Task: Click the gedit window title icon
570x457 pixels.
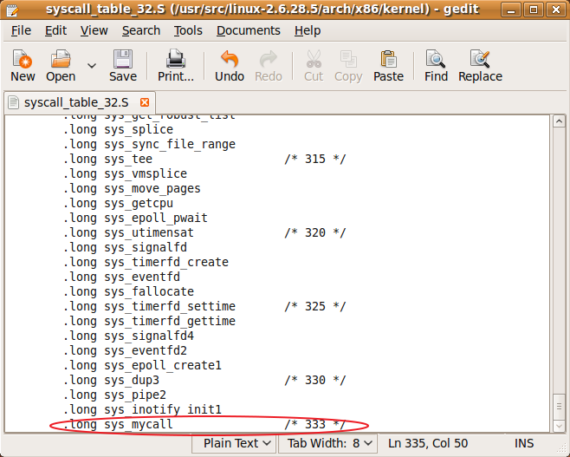Action: 11,10
